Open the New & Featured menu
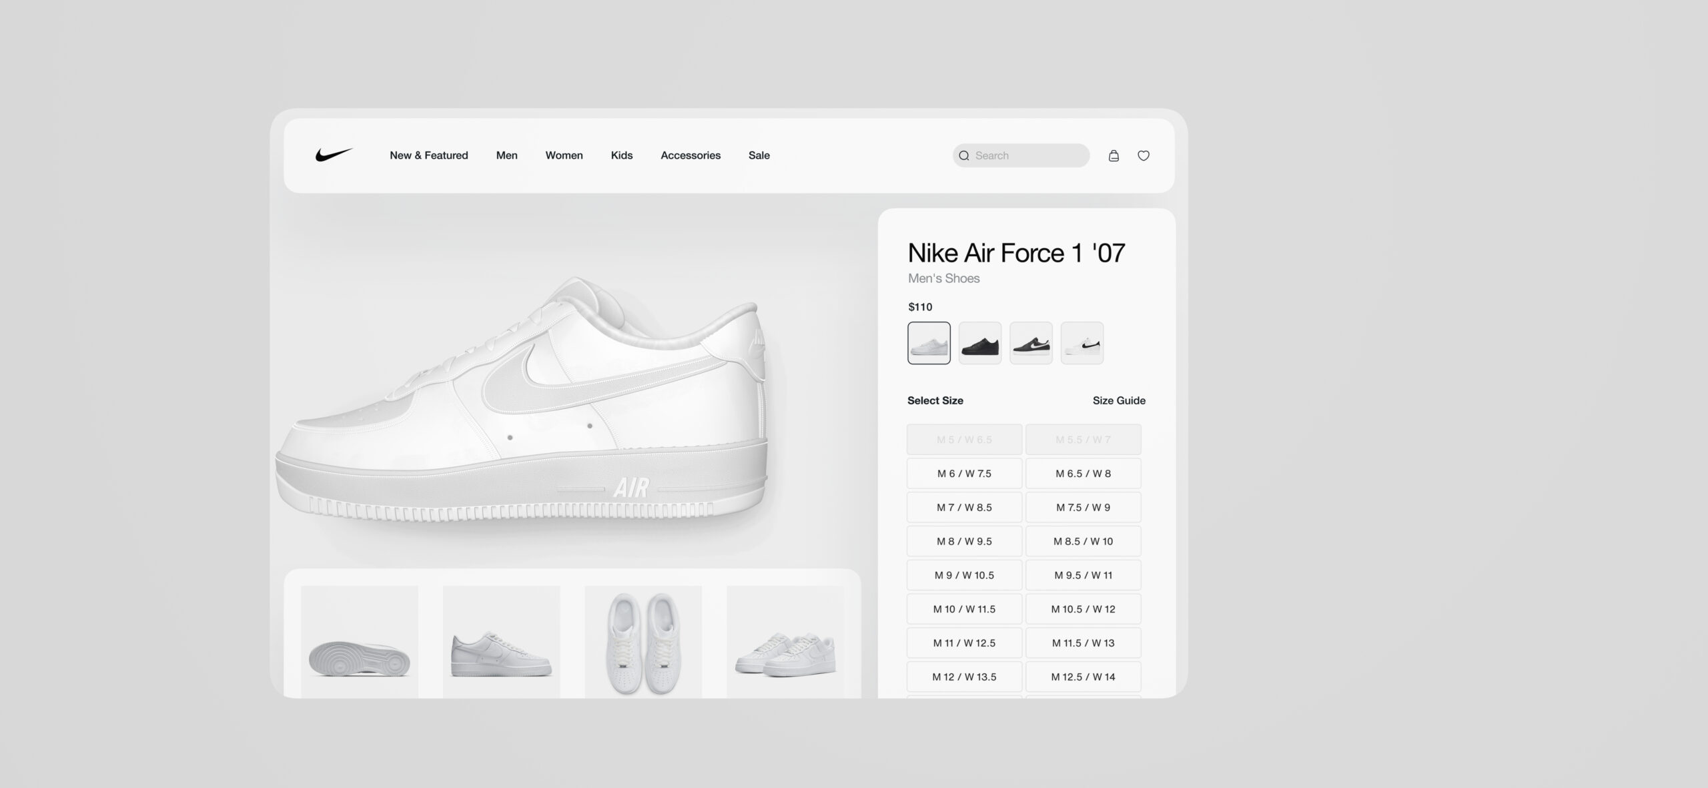 [x=429, y=155]
